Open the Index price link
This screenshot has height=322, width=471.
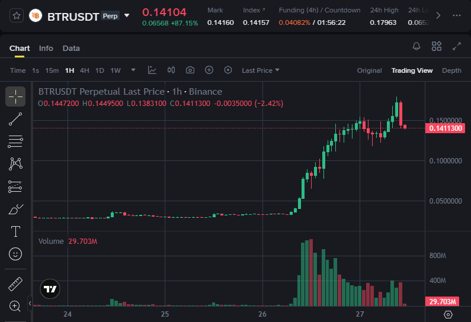254,10
